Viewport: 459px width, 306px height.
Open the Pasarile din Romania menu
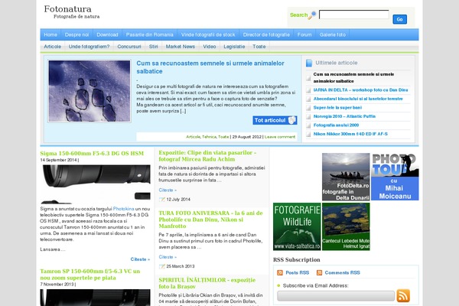(x=150, y=35)
